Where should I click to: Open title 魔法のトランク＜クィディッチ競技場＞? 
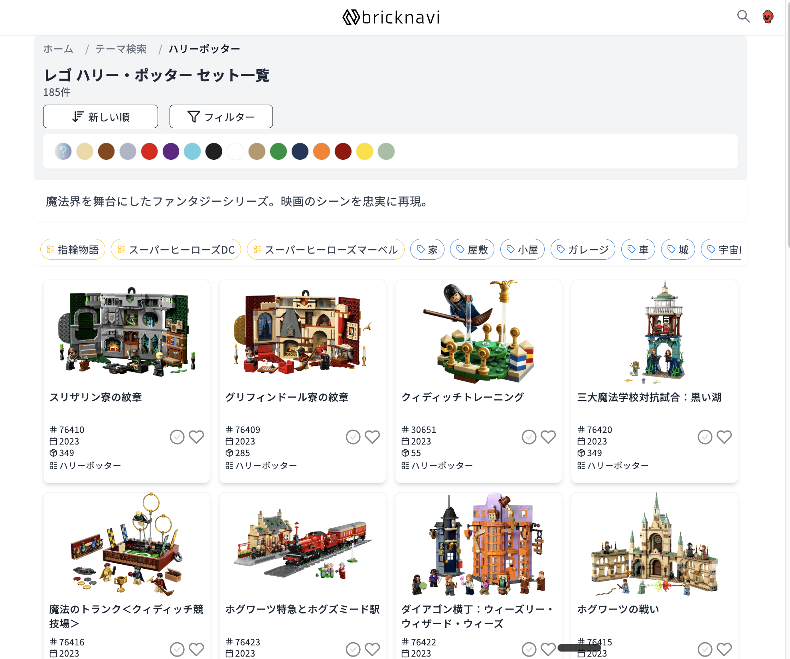tap(126, 616)
